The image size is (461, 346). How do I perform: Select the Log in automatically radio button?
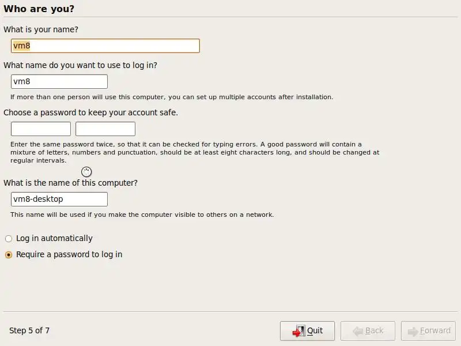[9, 239]
